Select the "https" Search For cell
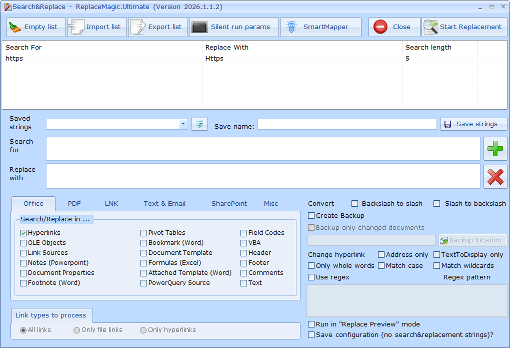 (x=102, y=58)
